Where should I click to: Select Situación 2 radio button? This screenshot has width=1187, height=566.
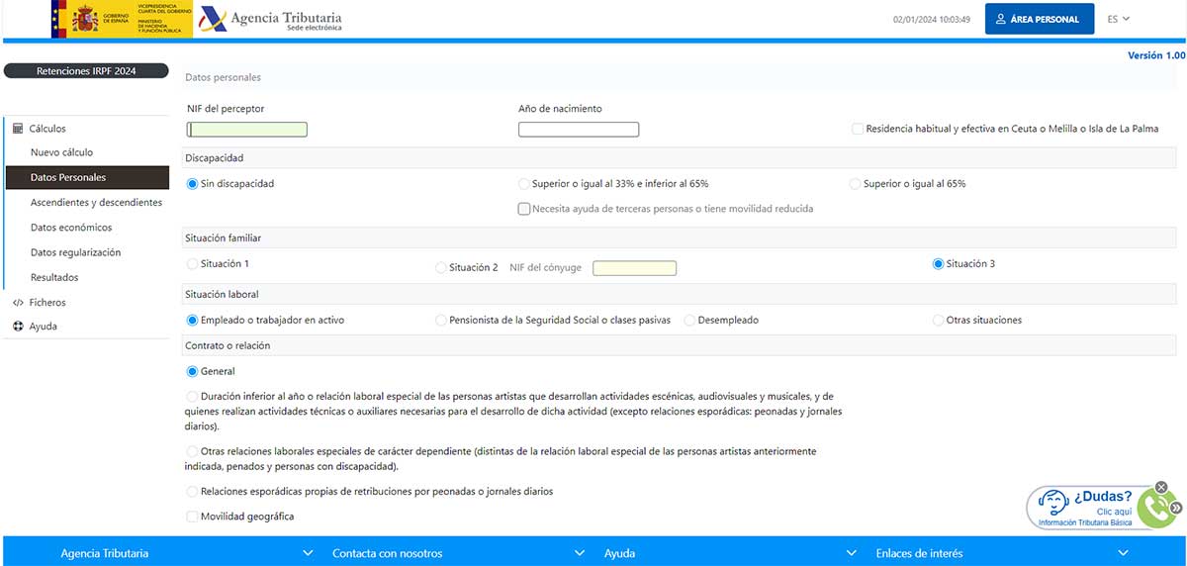tap(441, 268)
